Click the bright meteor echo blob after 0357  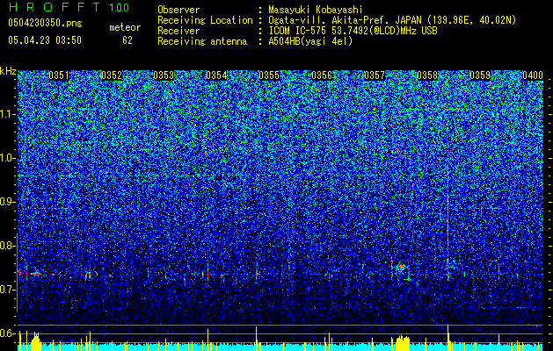[401, 268]
